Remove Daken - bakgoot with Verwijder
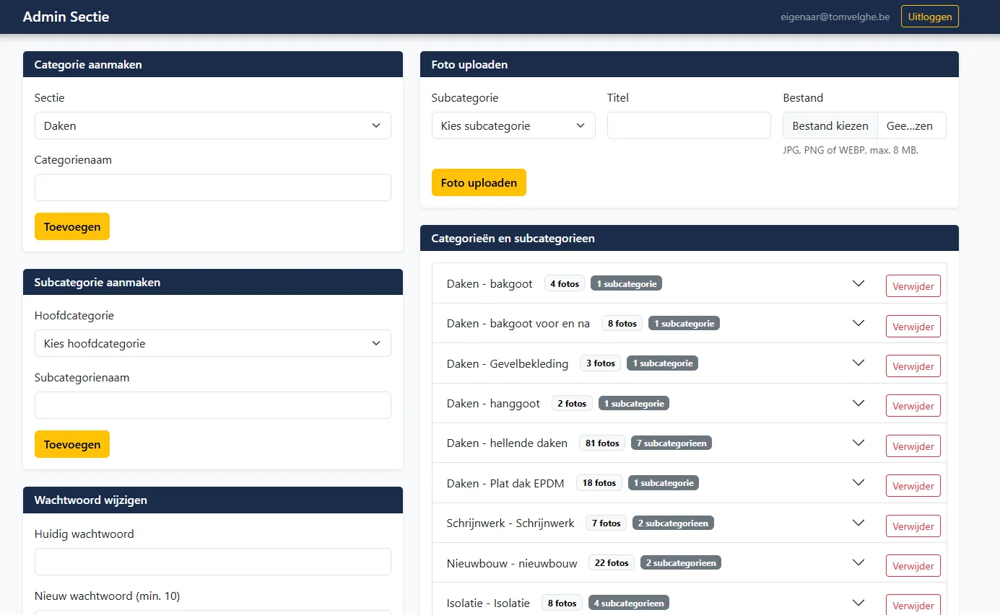This screenshot has height=615, width=1000. click(x=913, y=286)
